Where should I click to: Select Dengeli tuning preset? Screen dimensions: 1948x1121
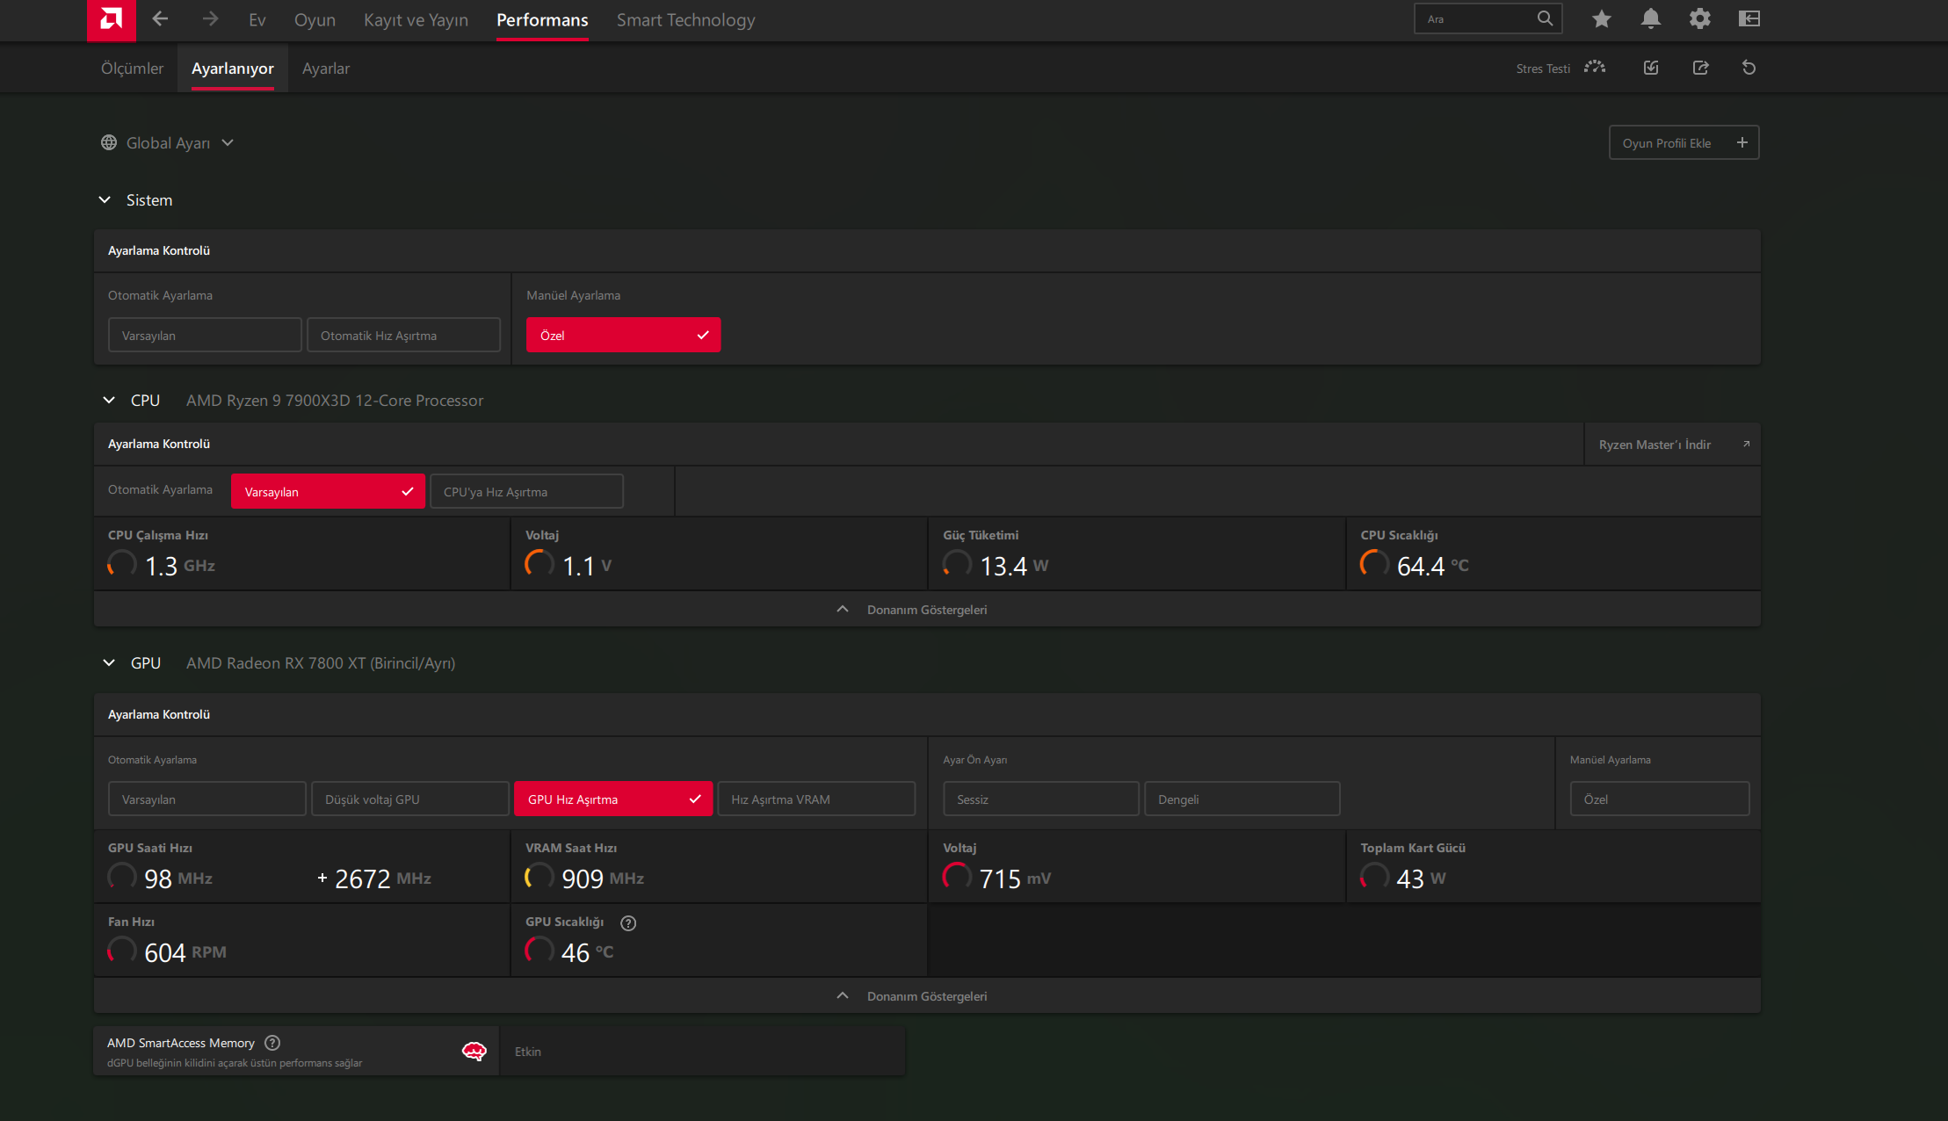tap(1242, 799)
